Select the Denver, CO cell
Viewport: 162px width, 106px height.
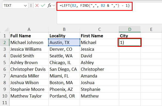click(x=64, y=49)
